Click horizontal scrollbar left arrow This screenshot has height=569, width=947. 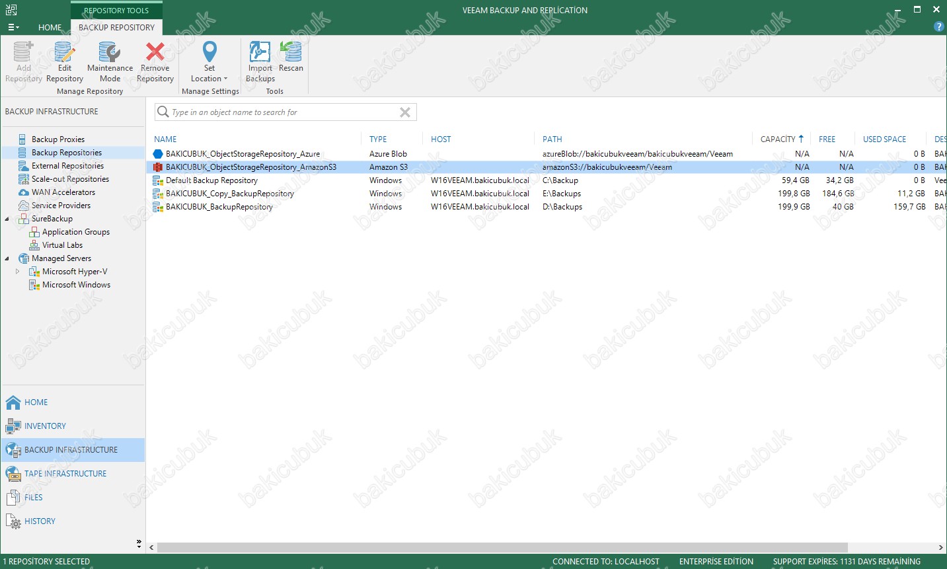pos(151,548)
